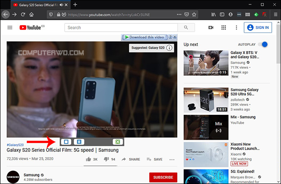This screenshot has height=184, width=281.
Task: Open the Galaxy X BTS video title
Action: tap(245, 55)
